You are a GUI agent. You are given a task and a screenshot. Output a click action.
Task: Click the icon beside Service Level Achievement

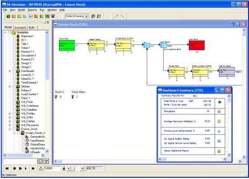[x=219, y=131]
